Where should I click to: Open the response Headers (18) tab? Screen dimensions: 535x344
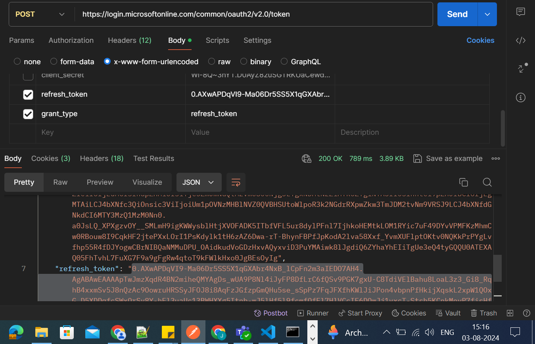[x=102, y=159]
